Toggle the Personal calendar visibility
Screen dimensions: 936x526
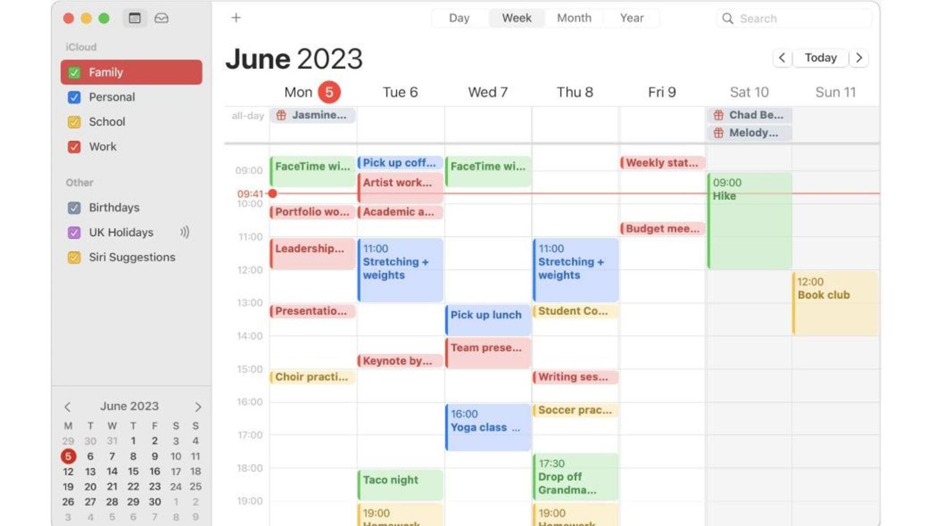pos(76,96)
